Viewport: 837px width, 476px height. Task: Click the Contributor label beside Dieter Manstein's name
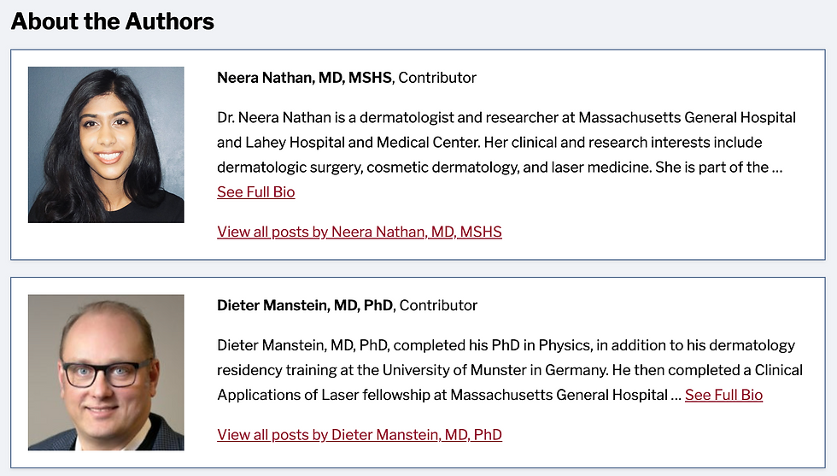pos(438,306)
